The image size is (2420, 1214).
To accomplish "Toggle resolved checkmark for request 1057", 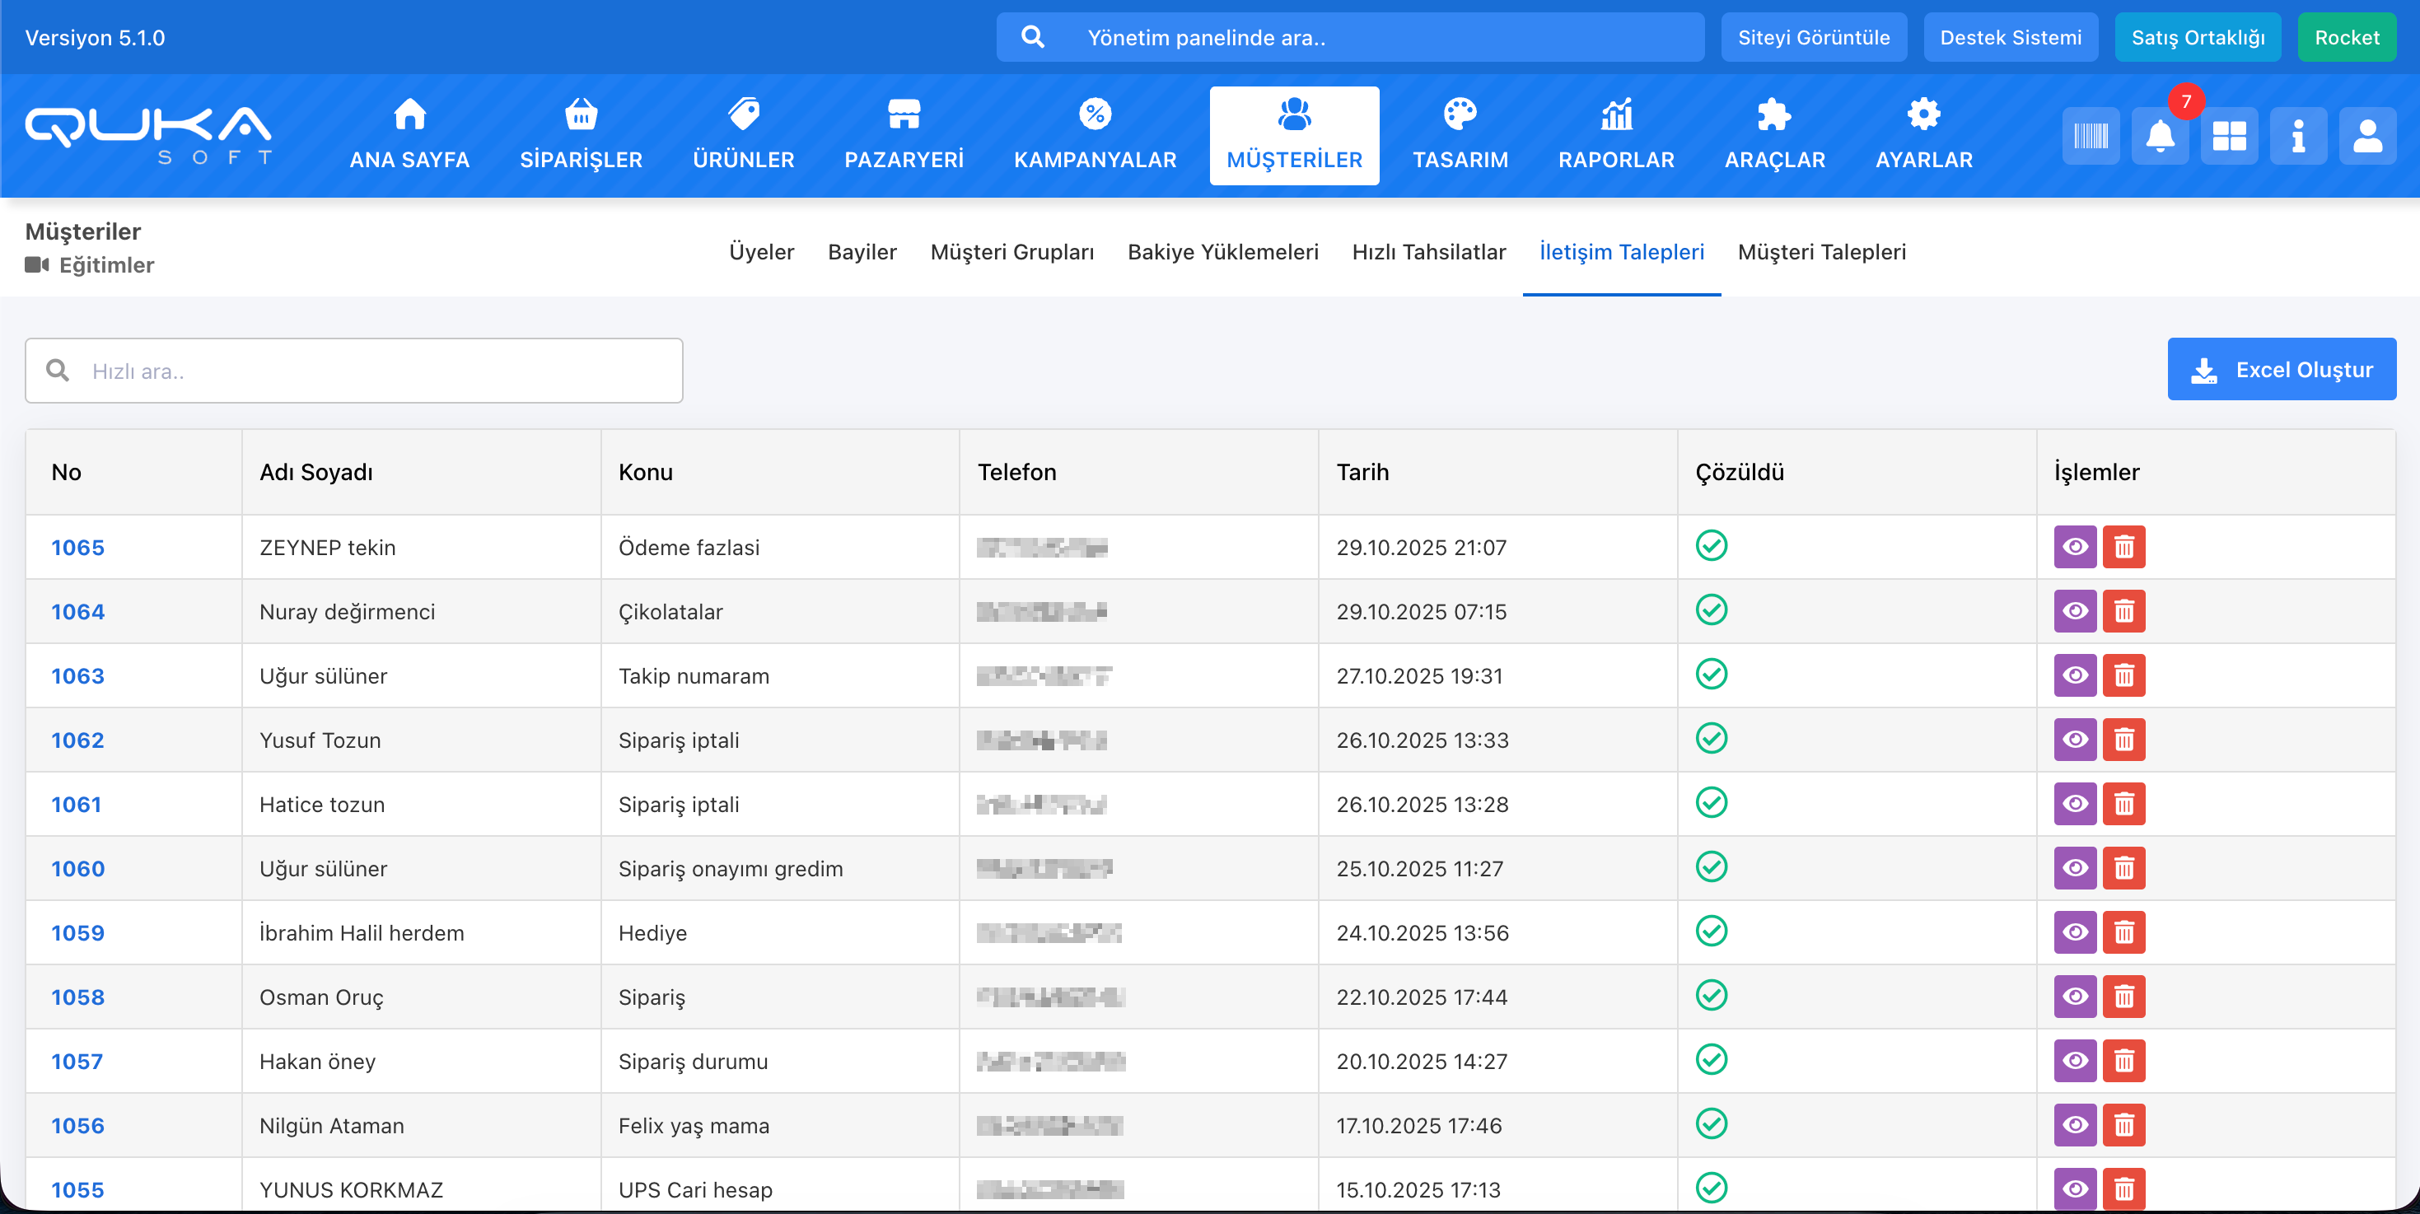I will [1711, 1060].
